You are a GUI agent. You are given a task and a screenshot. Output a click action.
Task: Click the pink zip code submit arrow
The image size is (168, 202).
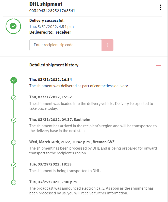[x=107, y=45]
